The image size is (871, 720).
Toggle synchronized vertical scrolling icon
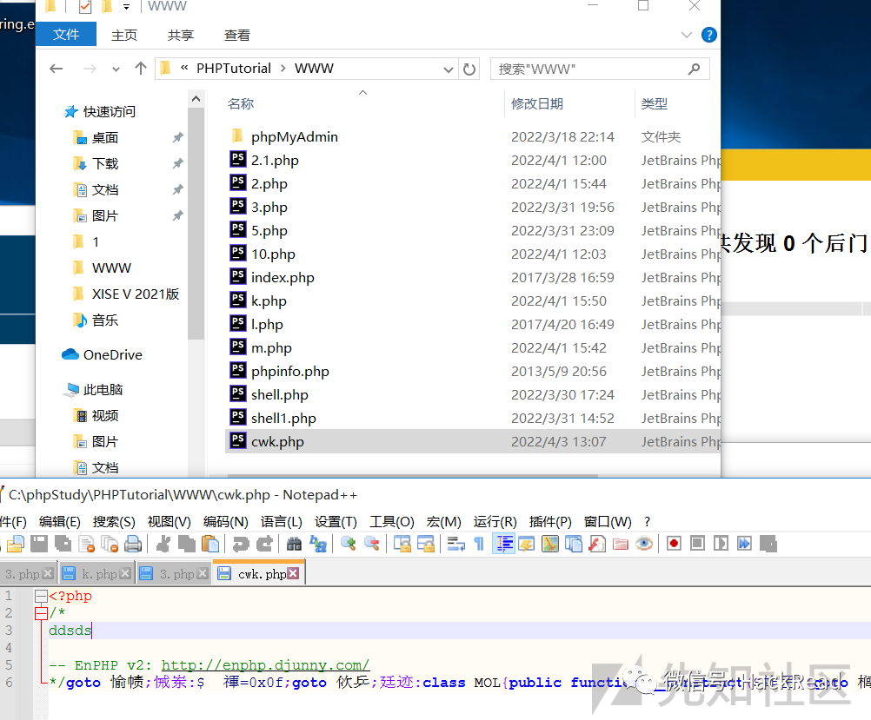(402, 544)
